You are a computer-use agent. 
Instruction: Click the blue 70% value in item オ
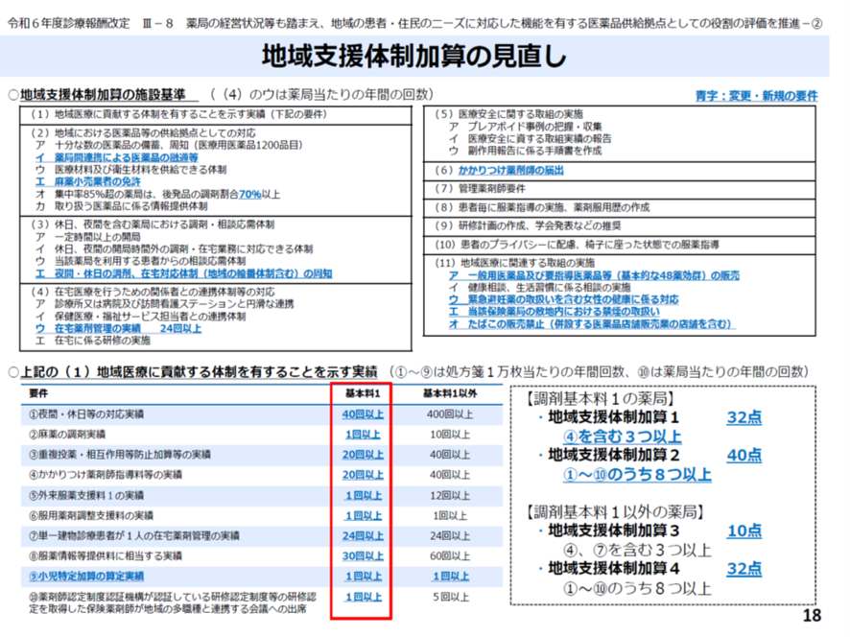(249, 194)
